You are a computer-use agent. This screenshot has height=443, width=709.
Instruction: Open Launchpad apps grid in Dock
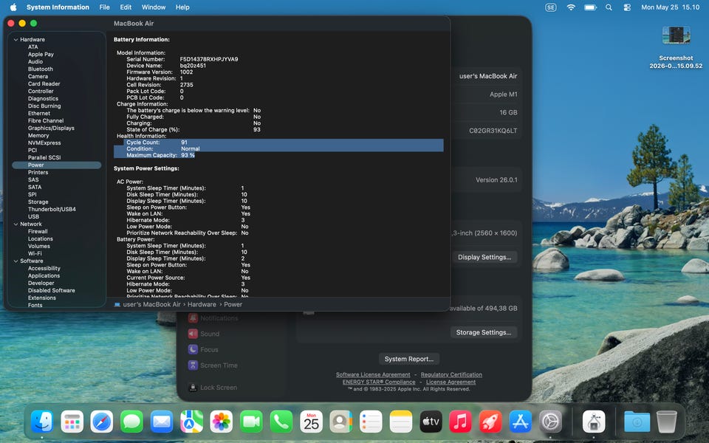(x=72, y=422)
